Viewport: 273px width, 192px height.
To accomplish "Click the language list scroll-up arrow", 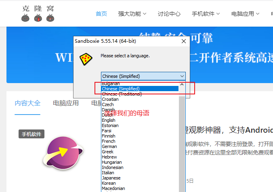I will tap(182, 84).
